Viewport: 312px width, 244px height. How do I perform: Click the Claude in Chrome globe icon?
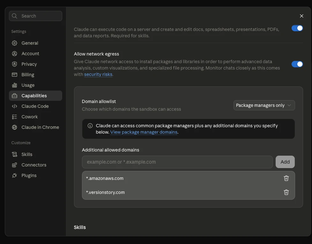(x=15, y=127)
